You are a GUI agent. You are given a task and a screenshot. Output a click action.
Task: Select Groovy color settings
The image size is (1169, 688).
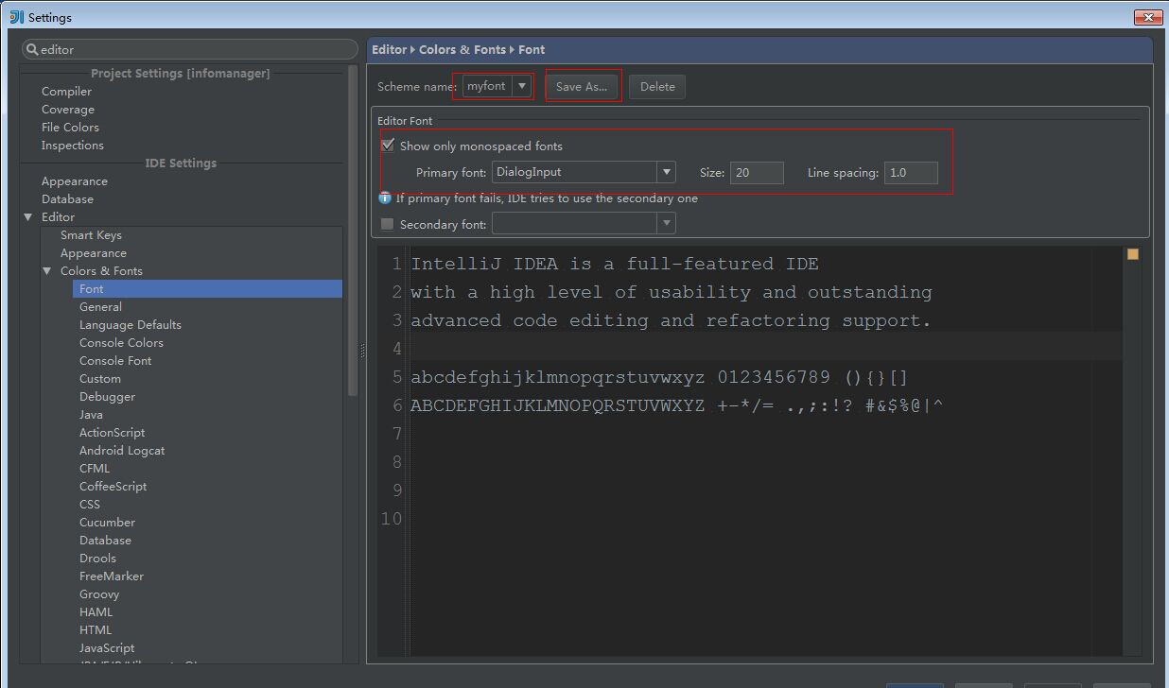pyautogui.click(x=99, y=594)
